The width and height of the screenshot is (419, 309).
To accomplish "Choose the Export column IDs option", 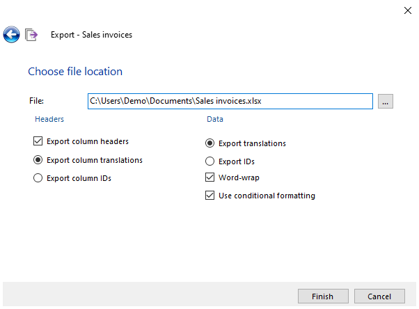I will (x=38, y=178).
